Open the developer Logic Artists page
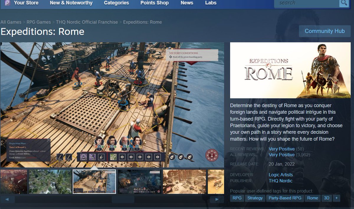This screenshot has height=209, width=354. point(281,175)
